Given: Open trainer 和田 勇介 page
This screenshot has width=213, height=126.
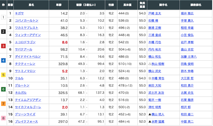Looking at the screenshot, I should (x=187, y=86).
